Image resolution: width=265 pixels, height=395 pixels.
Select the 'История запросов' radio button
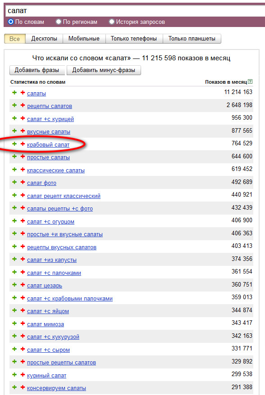112,22
